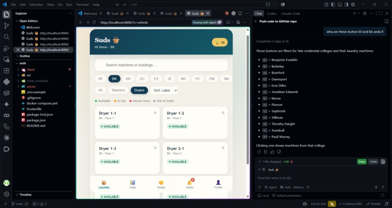Favorite Dryer 2-1 with its star
392x208 pixels.
[x=223, y=148]
